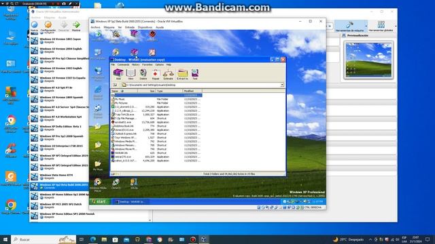Image resolution: width=435 pixels, height=244 pixels.
Task: Click VM Previsualización thumbnail
Action: coord(368,60)
